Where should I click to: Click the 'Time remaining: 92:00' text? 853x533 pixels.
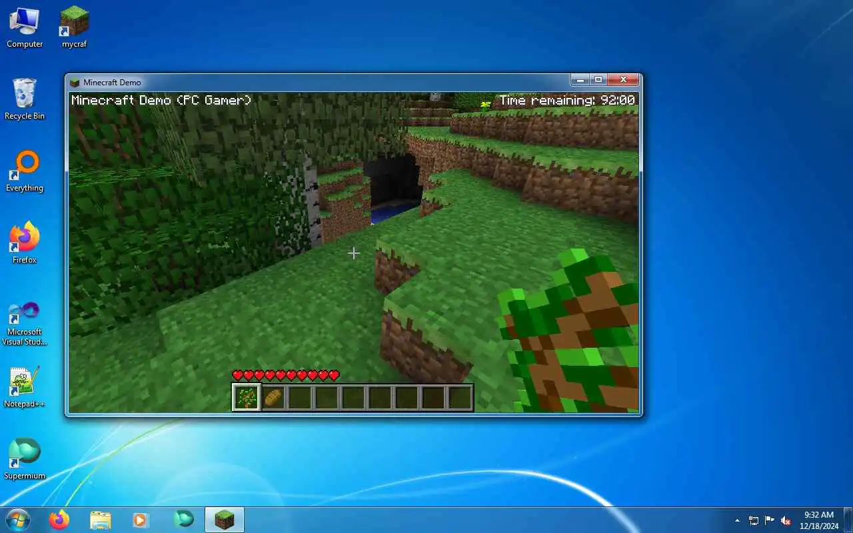567,100
